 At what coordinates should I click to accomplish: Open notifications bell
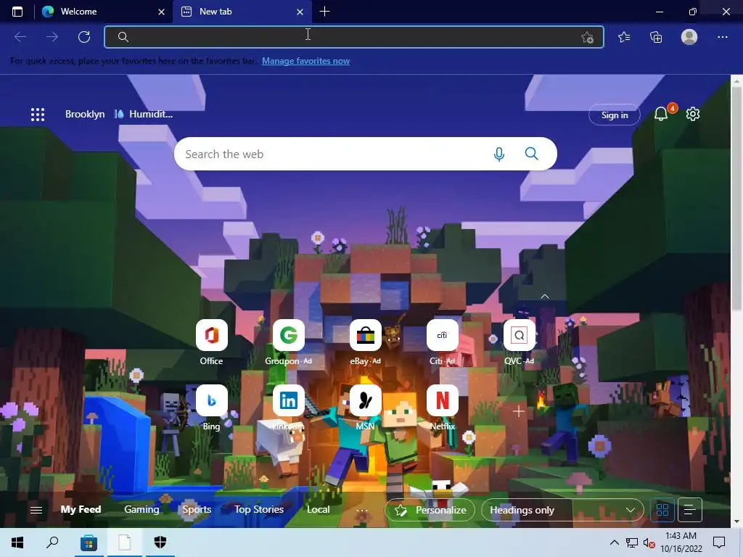661,114
